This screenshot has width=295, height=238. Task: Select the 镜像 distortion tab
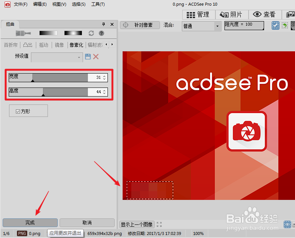point(59,45)
